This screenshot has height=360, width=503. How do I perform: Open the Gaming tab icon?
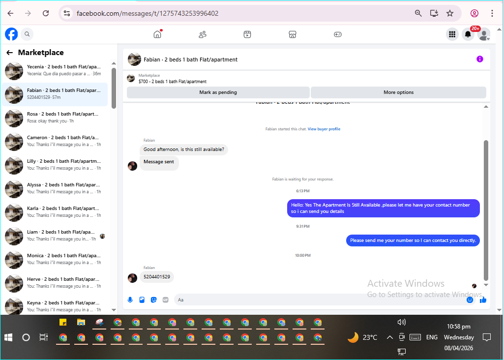tap(338, 34)
